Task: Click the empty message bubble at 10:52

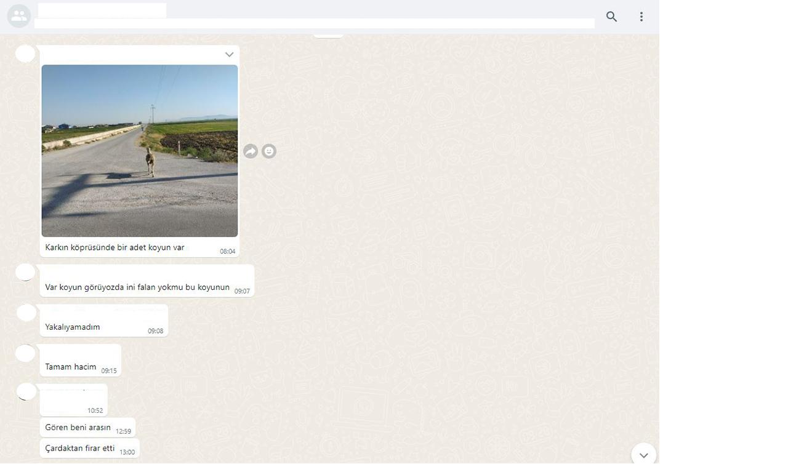Action: [x=74, y=400]
